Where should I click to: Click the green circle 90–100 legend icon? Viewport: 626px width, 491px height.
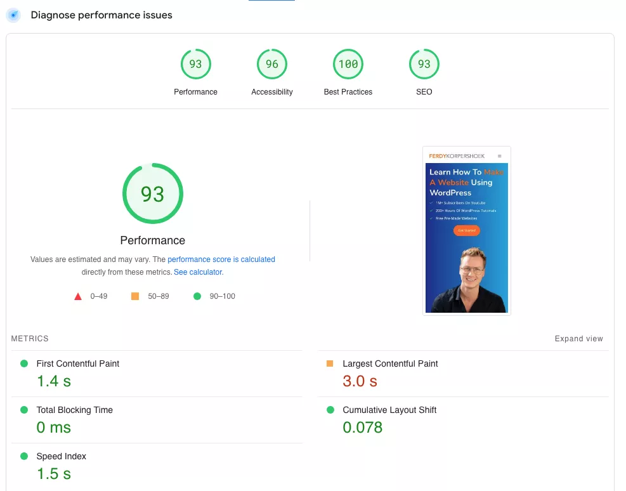197,296
